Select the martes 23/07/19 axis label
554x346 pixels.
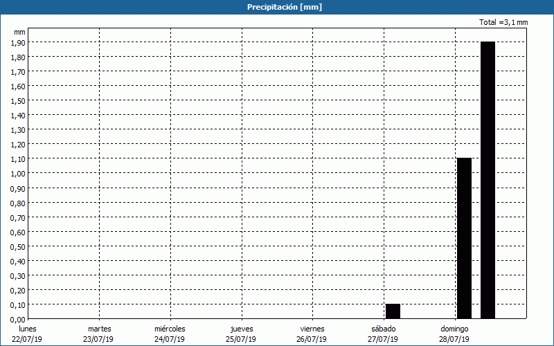[x=99, y=334]
